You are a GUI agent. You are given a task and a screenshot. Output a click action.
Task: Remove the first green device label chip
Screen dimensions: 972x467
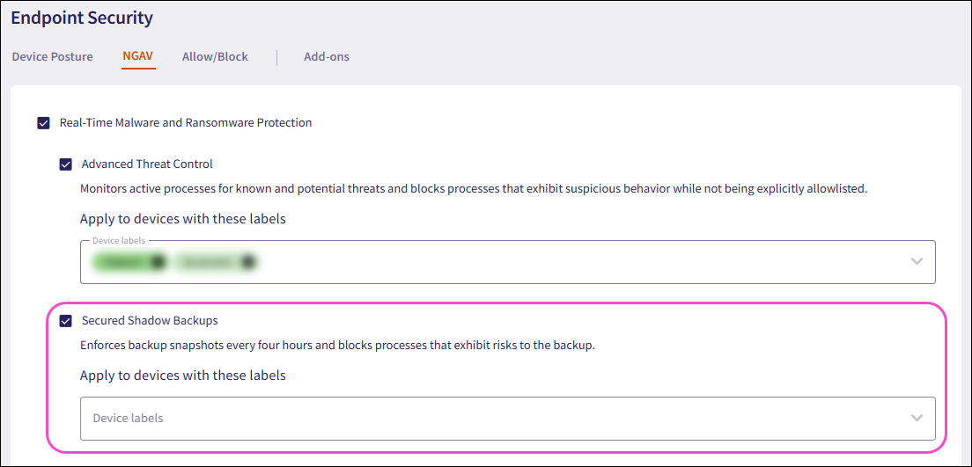[x=158, y=261]
